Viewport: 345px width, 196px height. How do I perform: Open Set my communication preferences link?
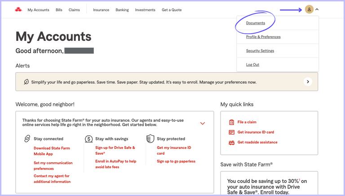click(53, 165)
